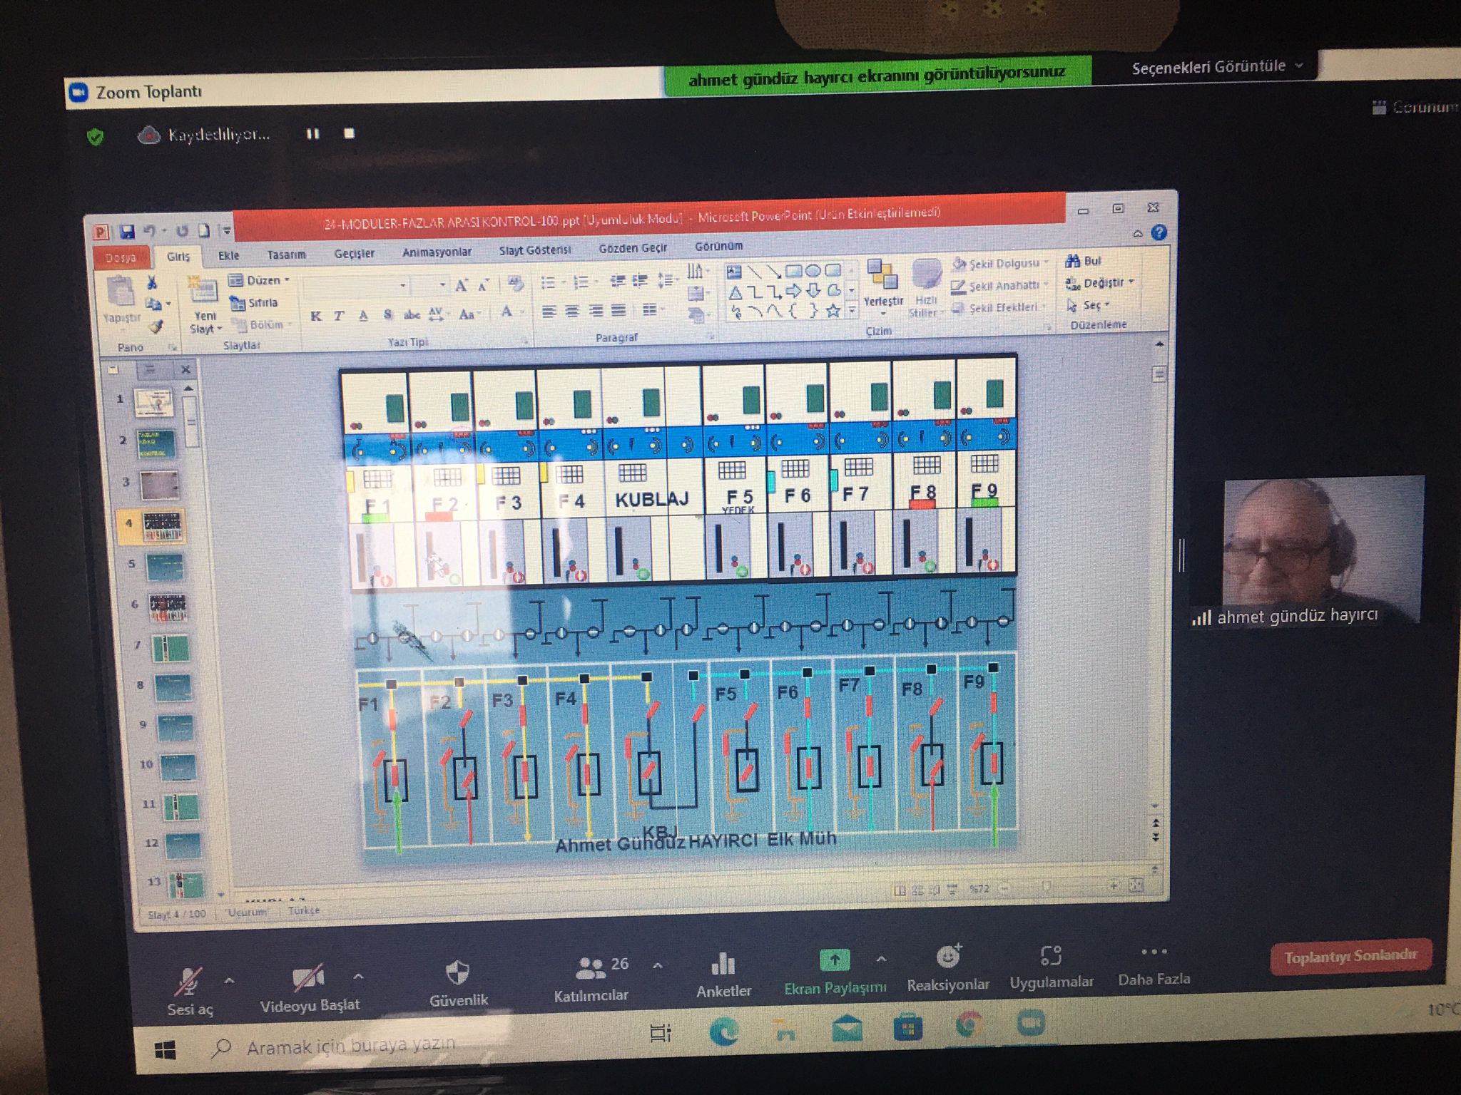
Task: Select align text right button
Action: tap(595, 311)
